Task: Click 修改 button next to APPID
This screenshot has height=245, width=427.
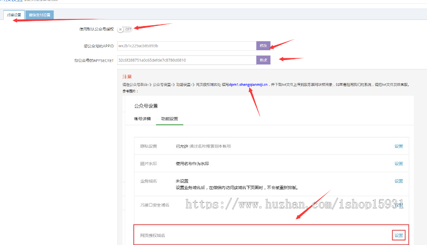Action: 263,46
